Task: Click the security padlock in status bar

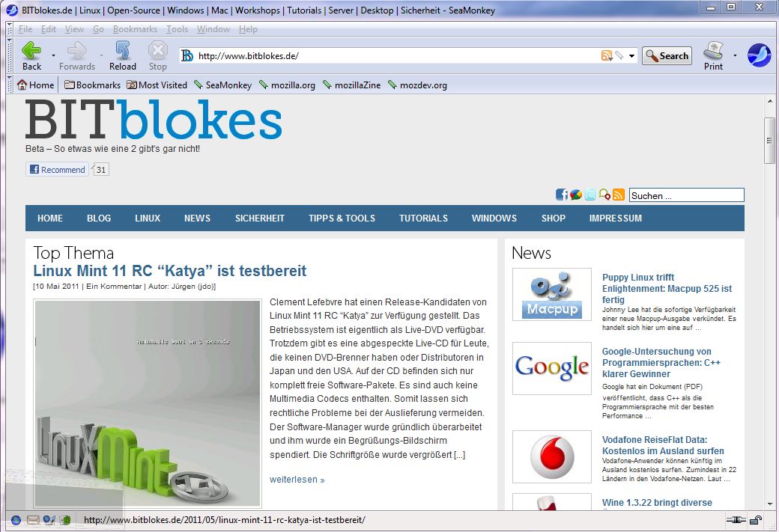Action: pyautogui.click(x=756, y=520)
